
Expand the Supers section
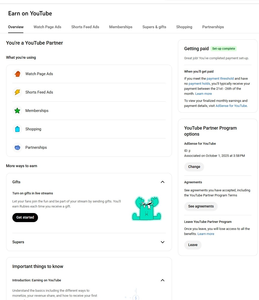click(163, 242)
